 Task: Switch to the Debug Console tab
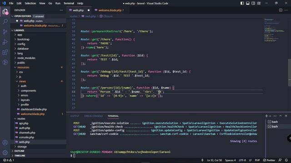(93, 116)
